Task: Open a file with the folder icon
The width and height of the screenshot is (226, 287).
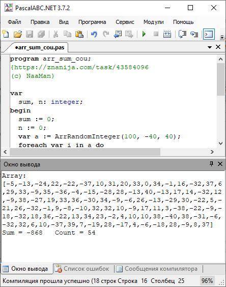Action: pos(18,34)
